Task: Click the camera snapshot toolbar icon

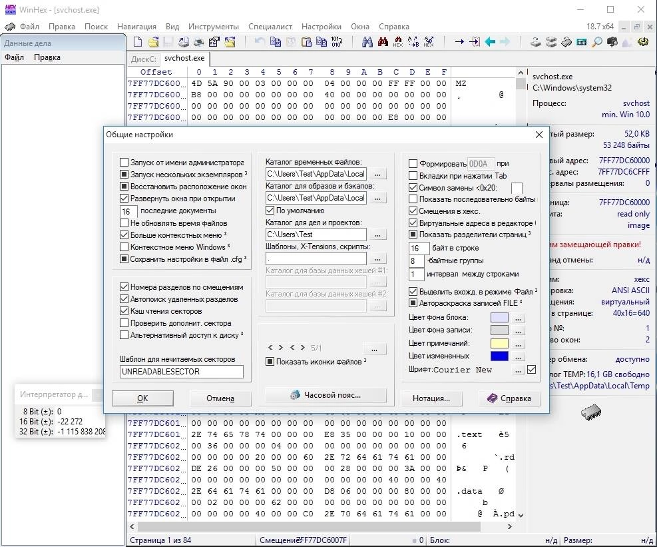Action: pos(612,41)
